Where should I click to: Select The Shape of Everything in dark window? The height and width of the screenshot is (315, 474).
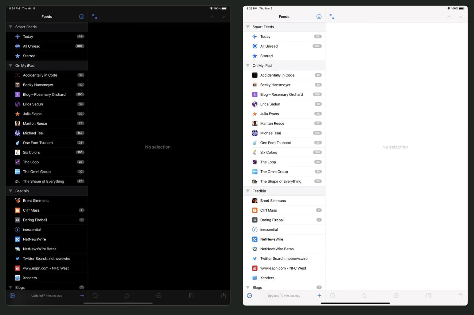tap(47, 181)
